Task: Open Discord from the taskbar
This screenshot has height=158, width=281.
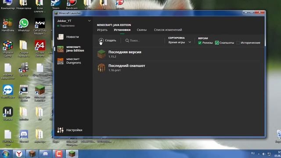Action: tap(45, 154)
